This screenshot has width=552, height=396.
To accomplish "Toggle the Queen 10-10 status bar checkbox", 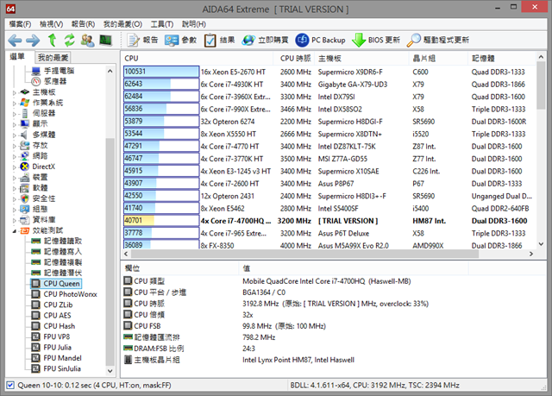I will coord(10,385).
